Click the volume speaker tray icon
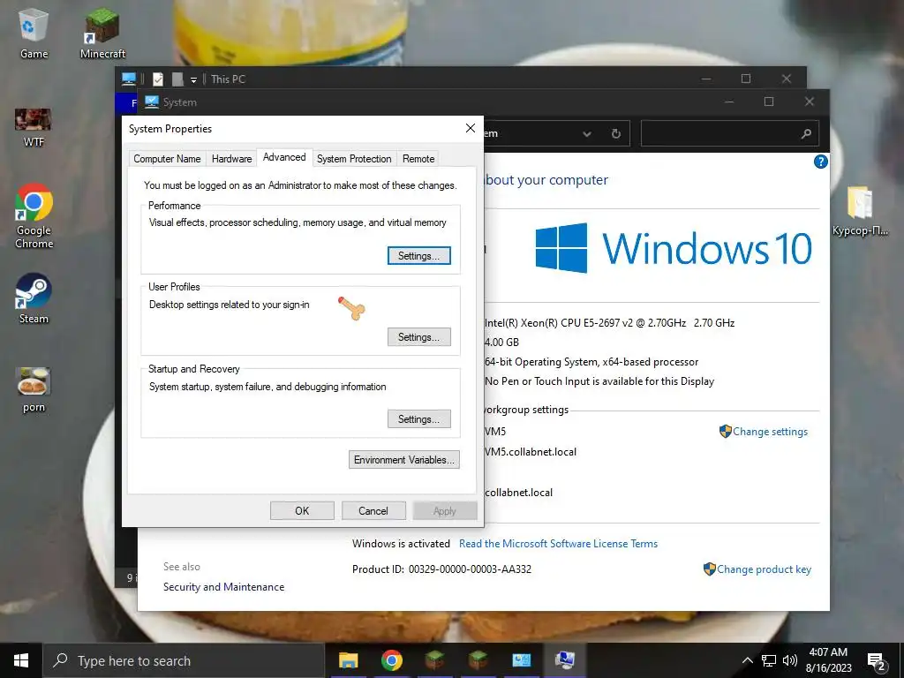904x678 pixels. (x=790, y=660)
